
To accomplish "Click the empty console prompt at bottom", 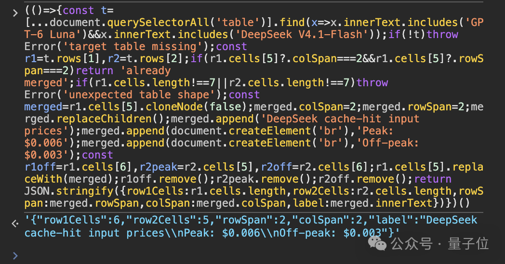I will point(15,256).
